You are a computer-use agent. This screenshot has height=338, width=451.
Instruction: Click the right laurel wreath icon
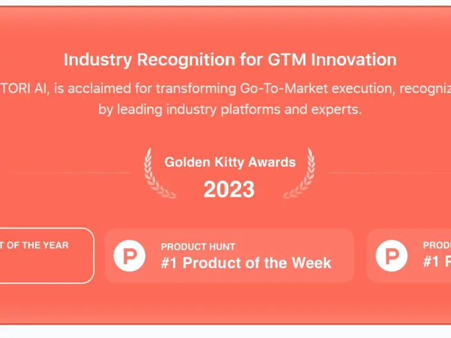[x=299, y=173]
